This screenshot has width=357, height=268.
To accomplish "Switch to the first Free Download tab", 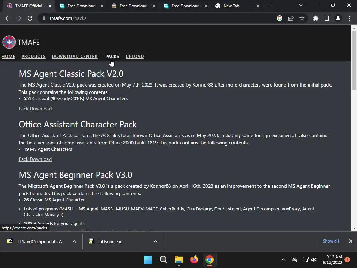I will pos(81,6).
